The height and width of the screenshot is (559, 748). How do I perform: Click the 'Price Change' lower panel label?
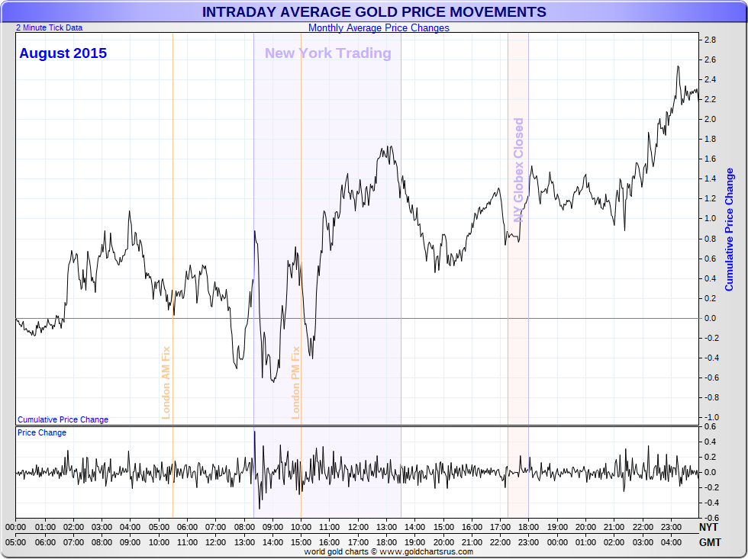pyautogui.click(x=42, y=432)
